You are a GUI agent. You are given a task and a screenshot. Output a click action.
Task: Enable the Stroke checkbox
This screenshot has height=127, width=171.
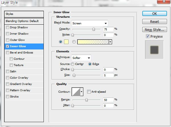[x=7, y=96]
